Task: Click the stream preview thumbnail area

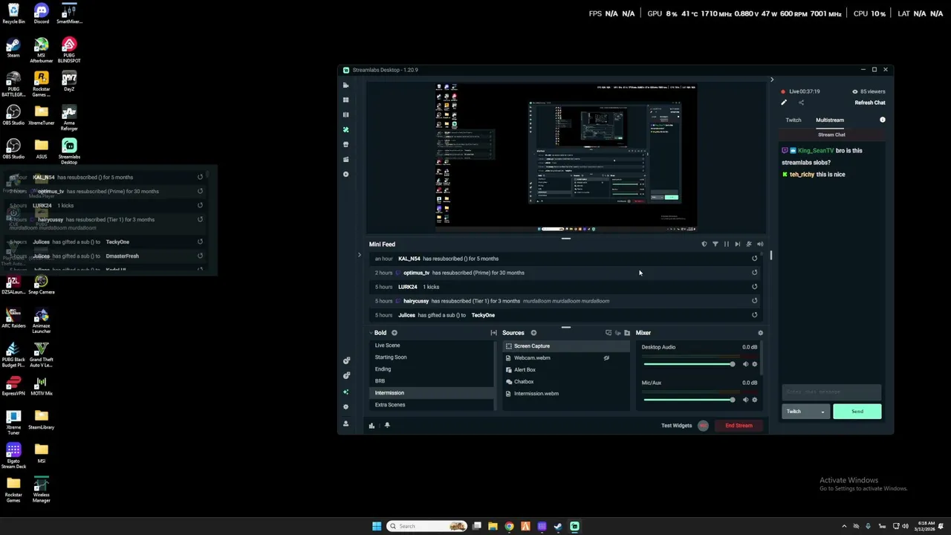Action: pyautogui.click(x=566, y=158)
